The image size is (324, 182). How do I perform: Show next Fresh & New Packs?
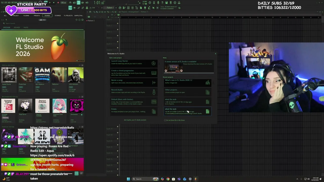click(x=82, y=65)
